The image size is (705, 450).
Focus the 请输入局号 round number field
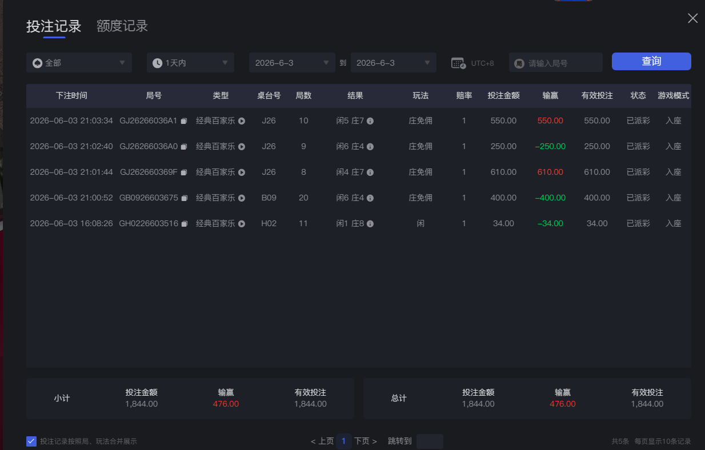point(556,63)
